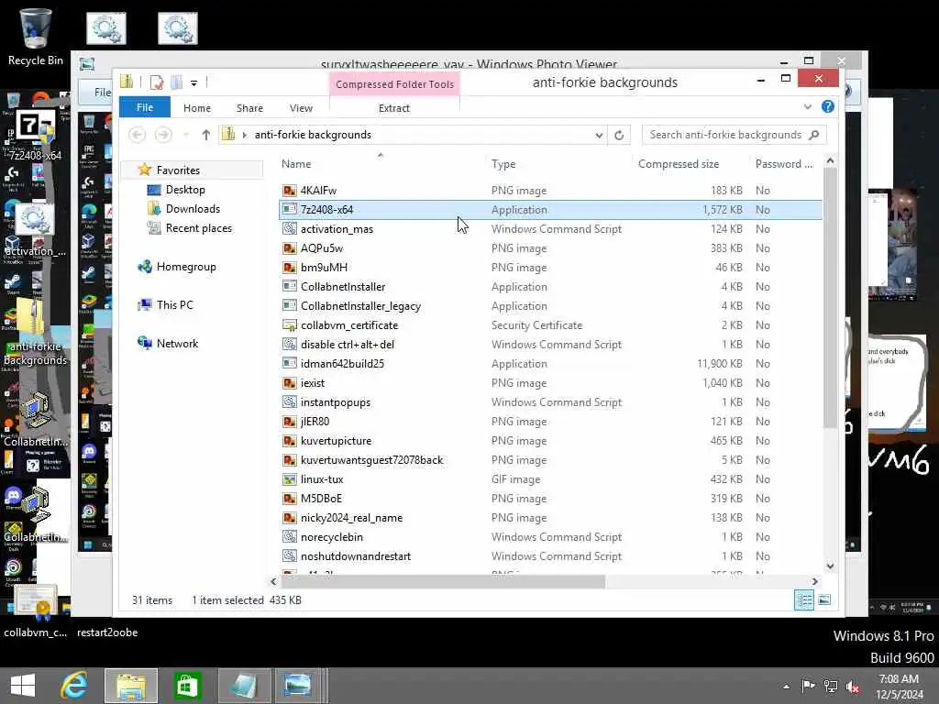Click the breadcrumb arrow before anti-forkie backgrounds
939x704 pixels.
tap(245, 136)
